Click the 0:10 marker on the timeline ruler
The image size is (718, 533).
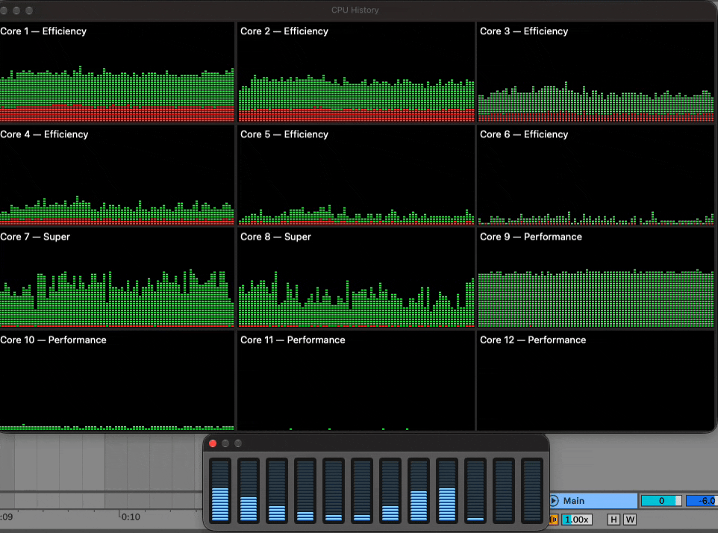coord(131,517)
